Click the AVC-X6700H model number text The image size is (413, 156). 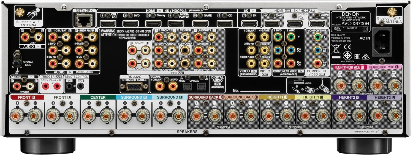(355, 24)
